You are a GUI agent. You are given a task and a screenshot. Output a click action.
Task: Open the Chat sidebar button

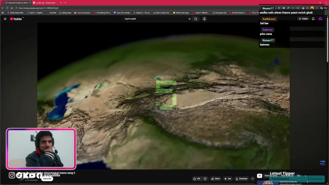pyautogui.click(x=324, y=8)
